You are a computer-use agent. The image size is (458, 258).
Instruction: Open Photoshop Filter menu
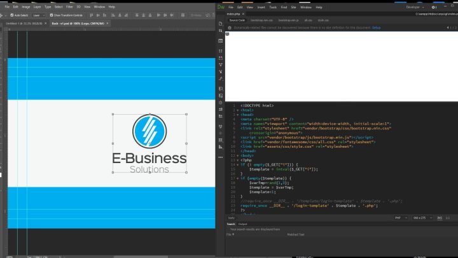pyautogui.click(x=69, y=7)
